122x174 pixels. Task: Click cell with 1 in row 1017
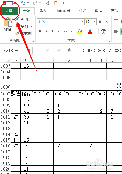pos(37,151)
